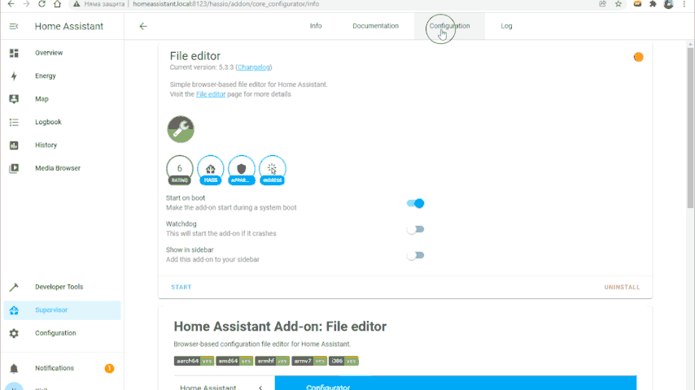Click the documentation screenshot preview image
Screen dimensions: 695x390
pos(405,383)
